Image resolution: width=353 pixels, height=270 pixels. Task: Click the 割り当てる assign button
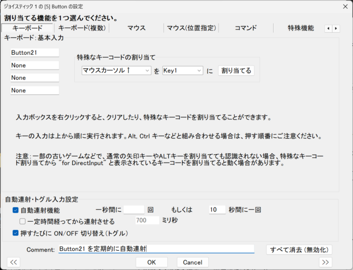click(x=236, y=71)
